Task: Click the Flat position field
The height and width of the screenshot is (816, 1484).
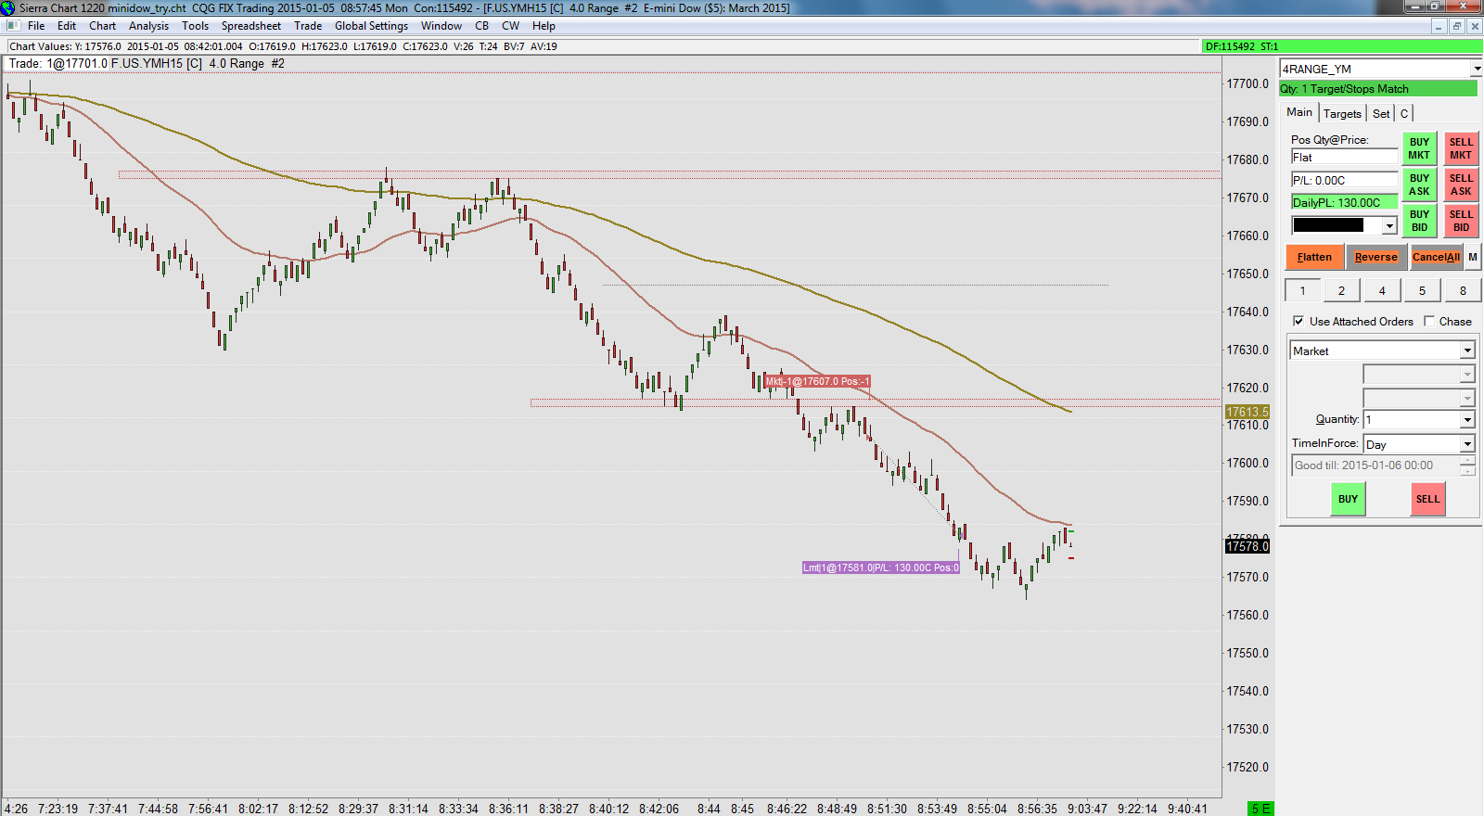Action: (x=1344, y=158)
